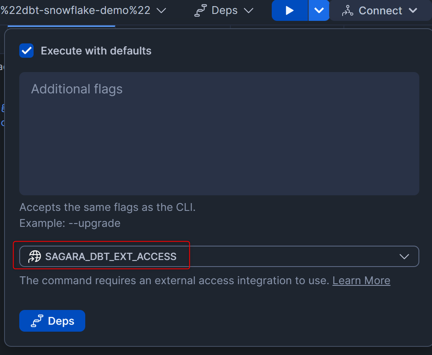Screen dimensions: 432x355
Task: Open run options arrow next to play button
Action: point(319,11)
